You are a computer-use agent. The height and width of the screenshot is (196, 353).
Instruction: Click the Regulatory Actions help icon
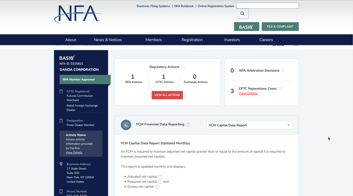(183, 67)
